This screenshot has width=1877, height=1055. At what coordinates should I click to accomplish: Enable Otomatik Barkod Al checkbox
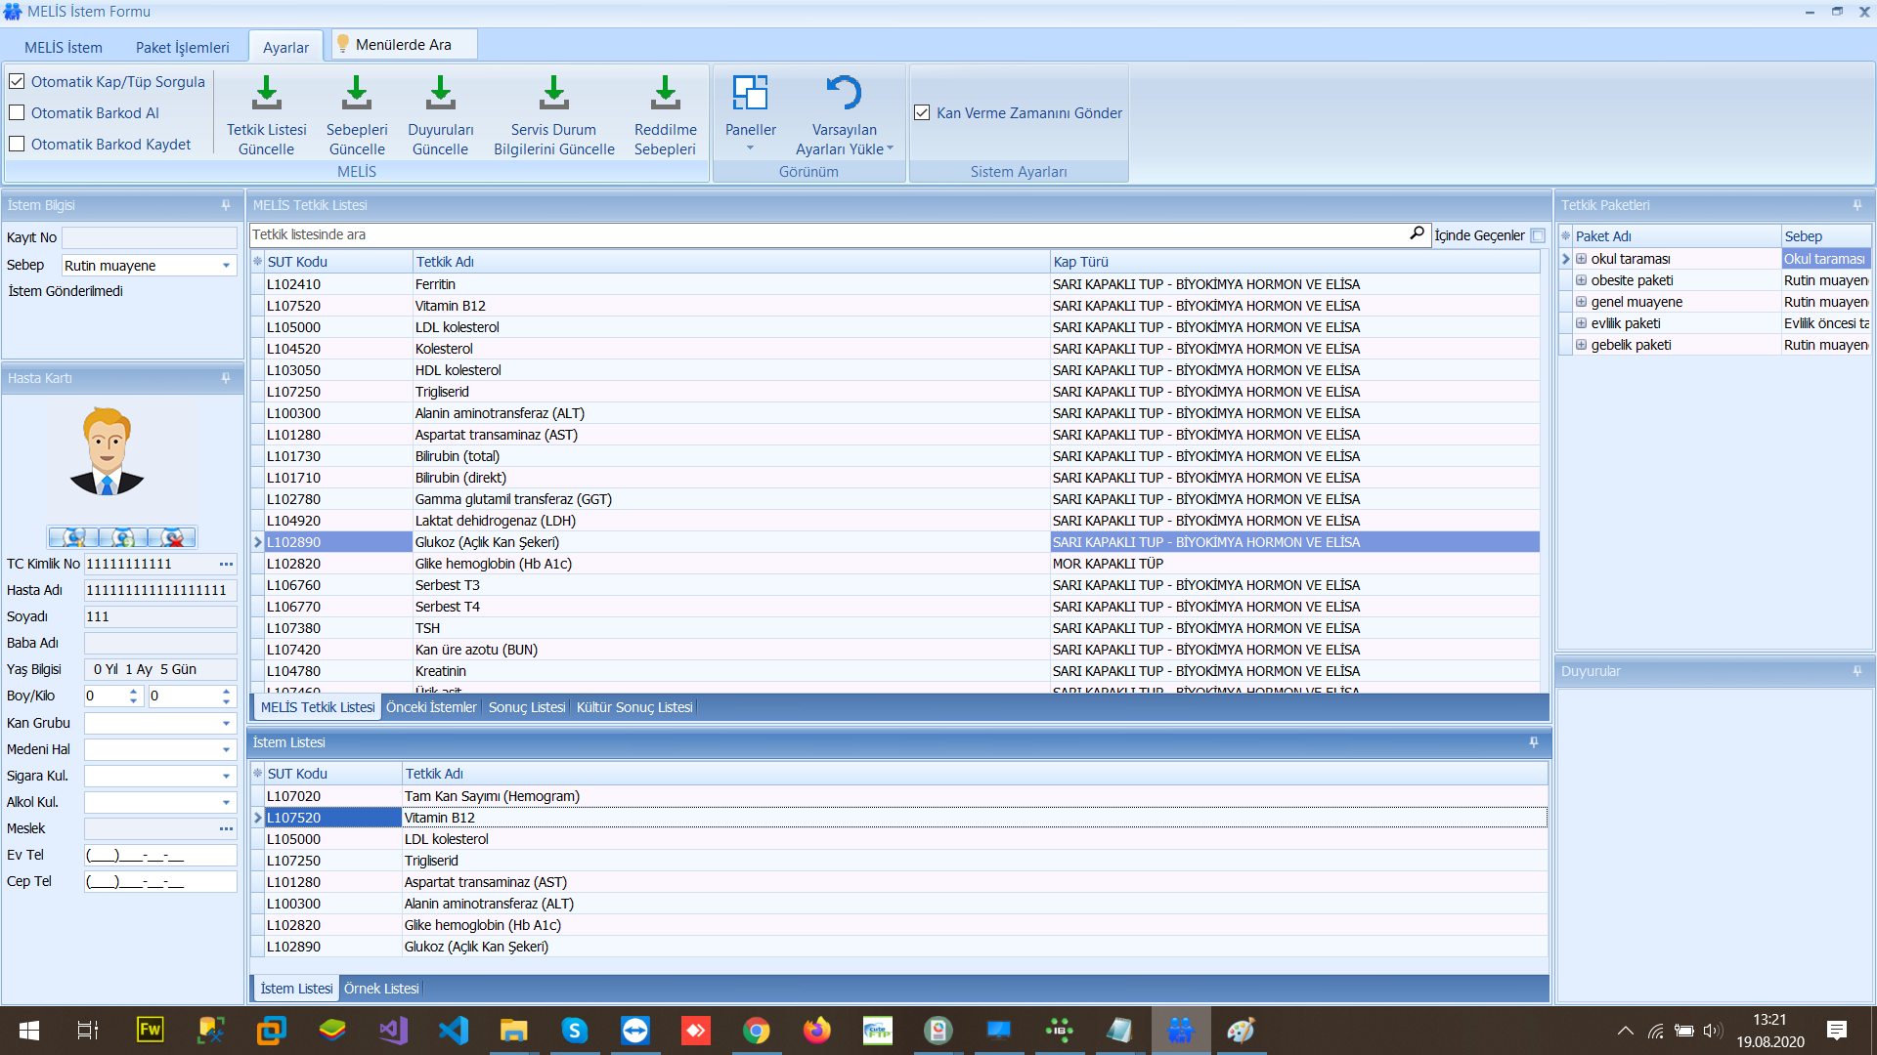(17, 112)
